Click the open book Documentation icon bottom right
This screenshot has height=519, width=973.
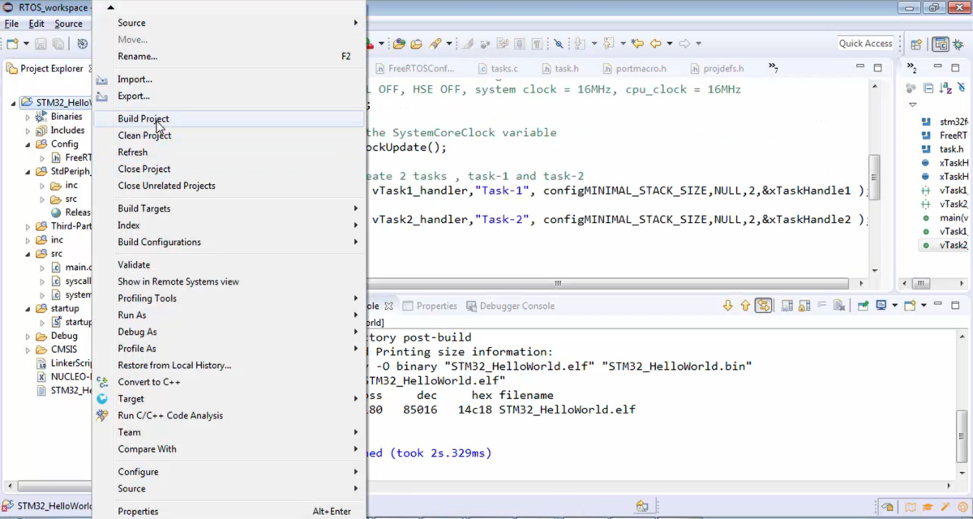click(x=910, y=507)
